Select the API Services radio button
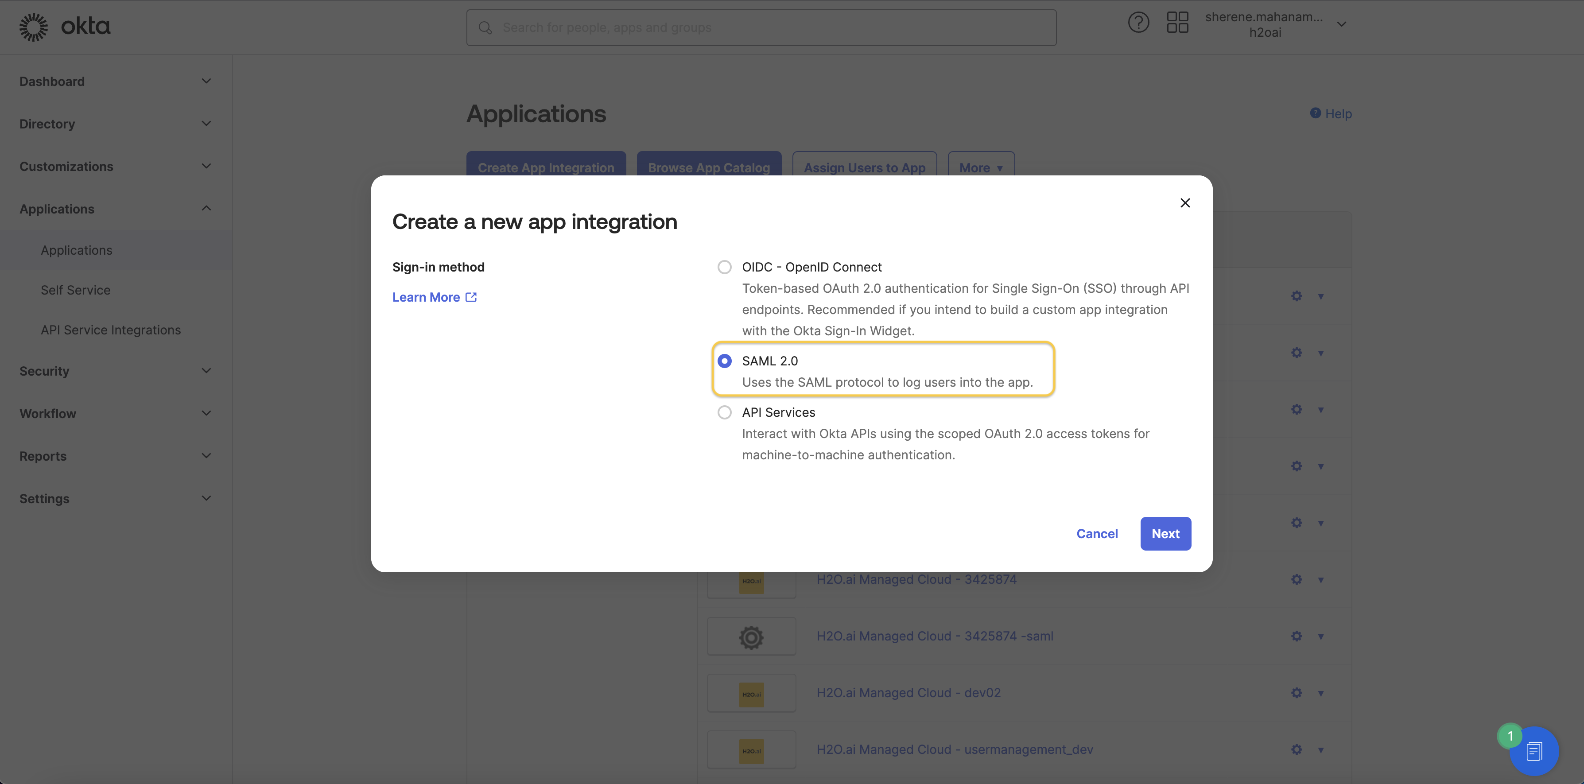The height and width of the screenshot is (784, 1584). [724, 412]
